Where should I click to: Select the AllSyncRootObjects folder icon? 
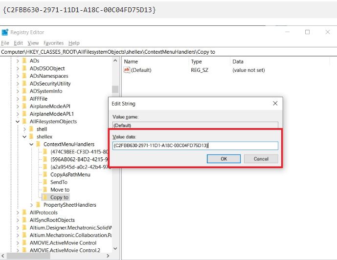pos(24,220)
